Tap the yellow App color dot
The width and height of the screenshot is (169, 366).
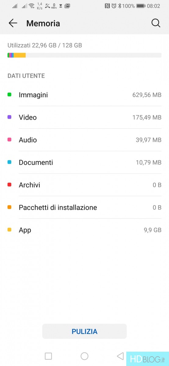(9, 230)
